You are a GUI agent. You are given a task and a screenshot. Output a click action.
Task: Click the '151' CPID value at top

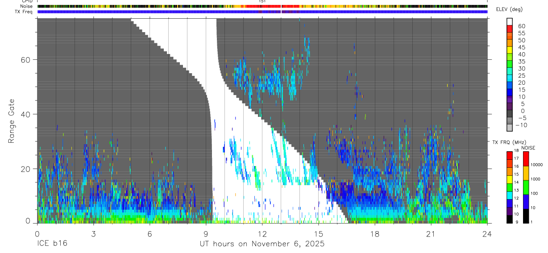(x=262, y=1)
